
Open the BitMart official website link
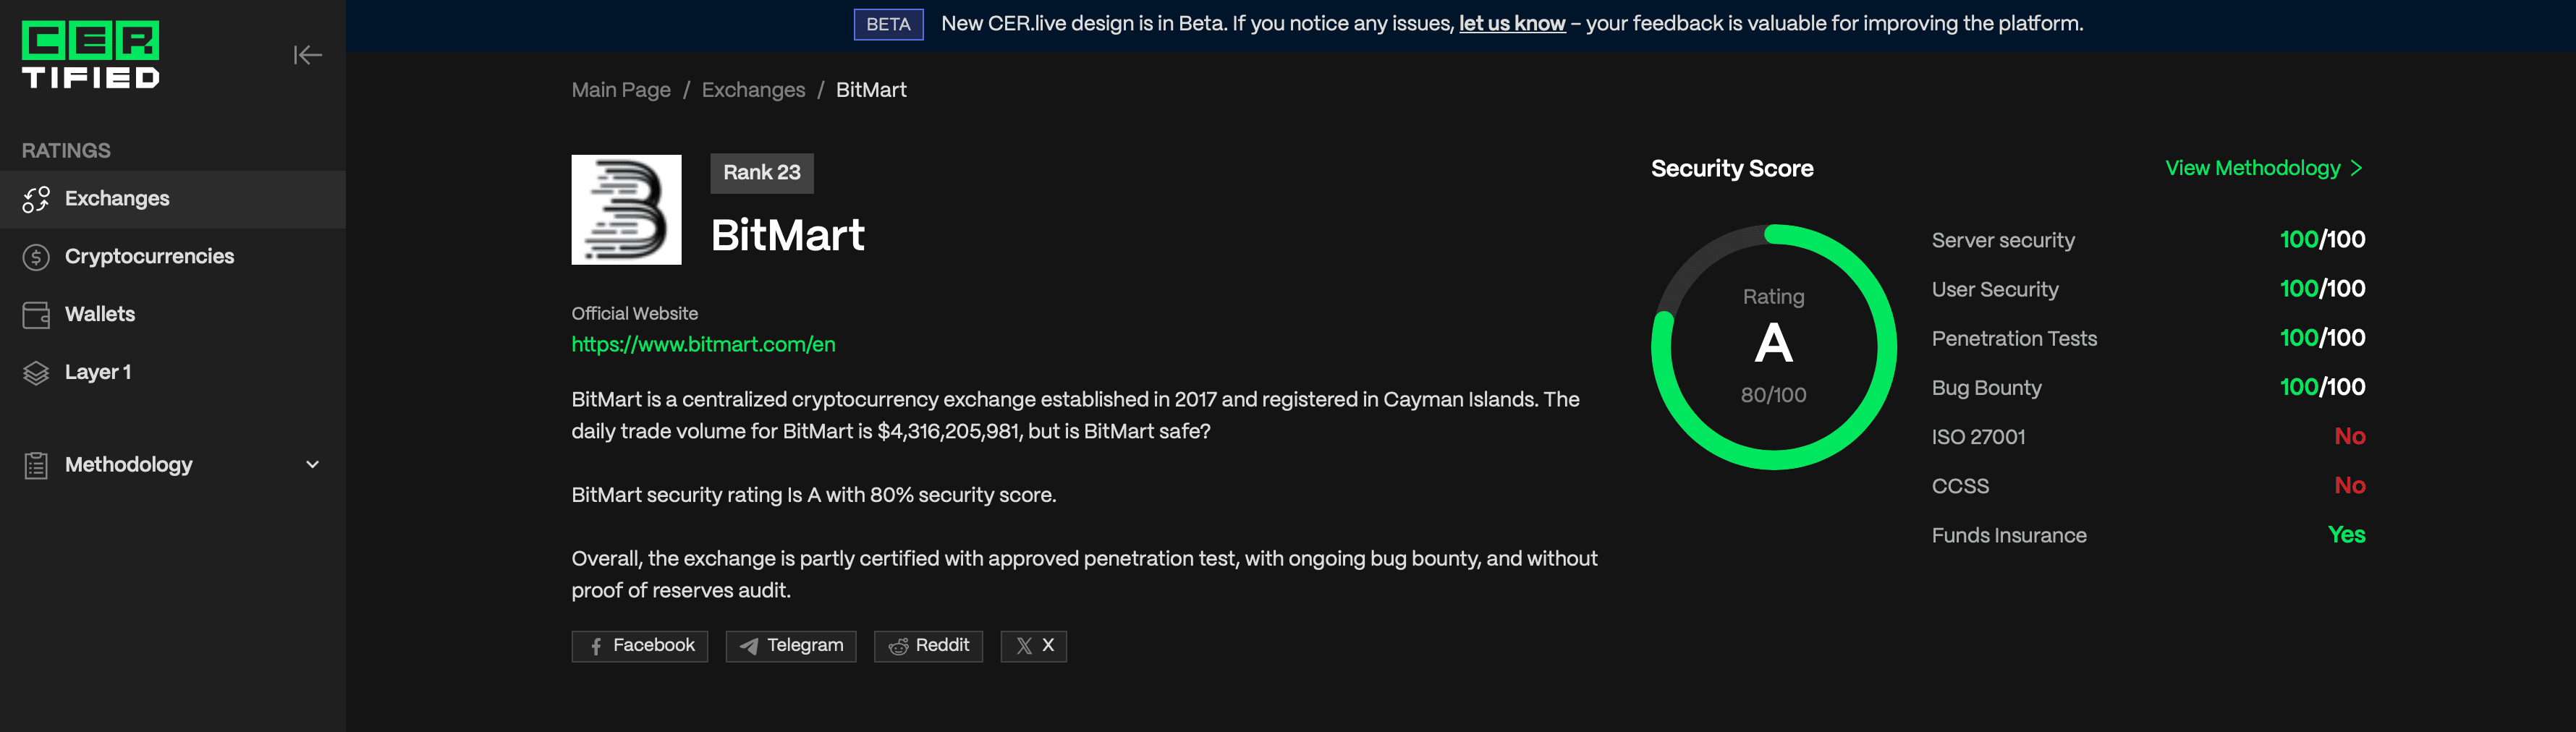[x=703, y=344]
